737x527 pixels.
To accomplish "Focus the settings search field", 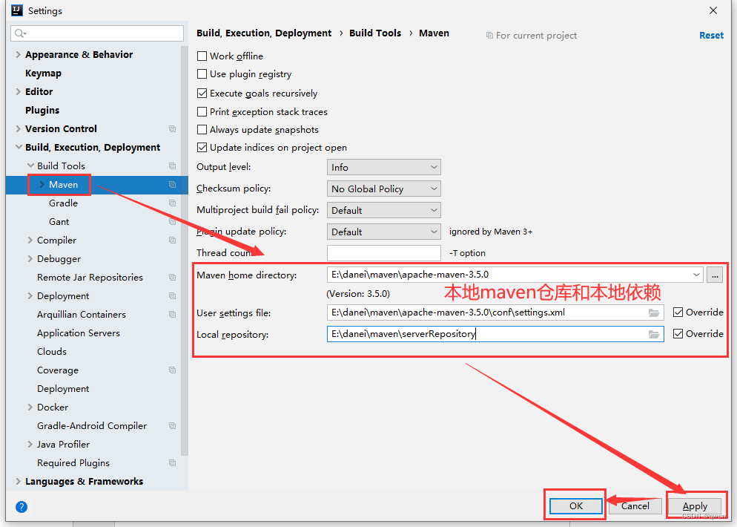I will pos(97,33).
